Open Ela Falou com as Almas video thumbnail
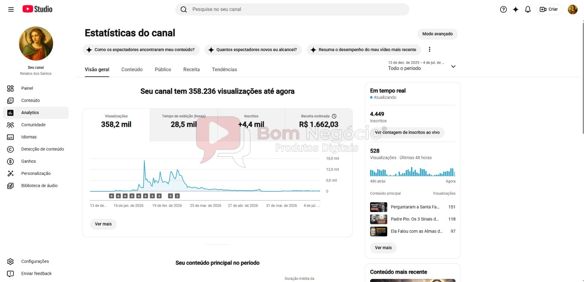The width and height of the screenshot is (584, 282). point(379,231)
